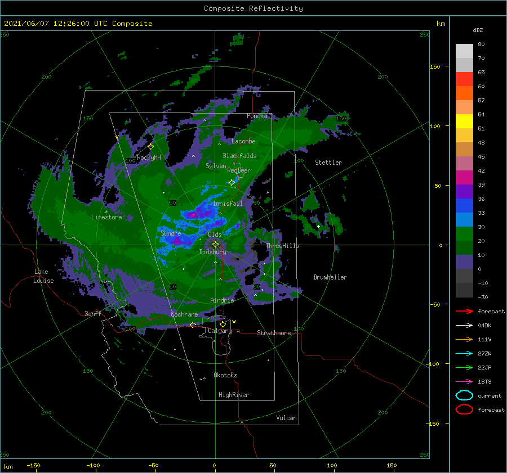Click the Sundre label

171,233
